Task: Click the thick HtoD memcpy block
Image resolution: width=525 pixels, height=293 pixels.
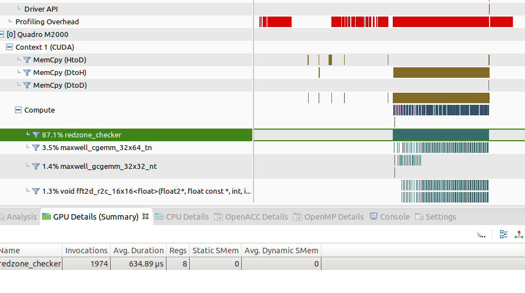Action: [330, 60]
